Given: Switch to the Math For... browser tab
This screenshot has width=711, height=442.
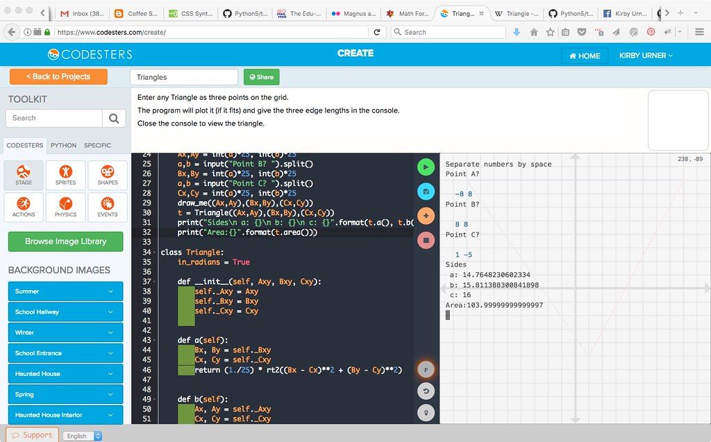Looking at the screenshot, I should click(408, 14).
